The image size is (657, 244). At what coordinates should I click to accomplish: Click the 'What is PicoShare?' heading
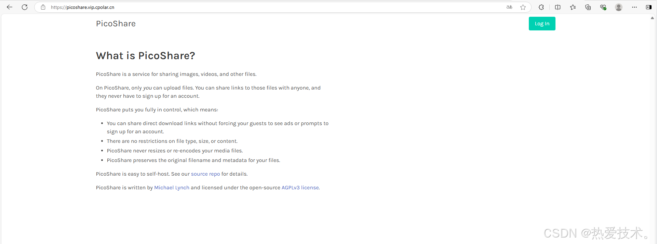coord(145,56)
